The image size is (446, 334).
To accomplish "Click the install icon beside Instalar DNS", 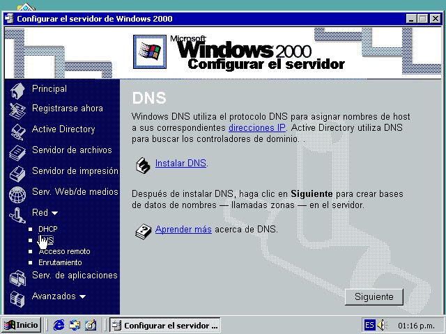I will (x=143, y=166).
